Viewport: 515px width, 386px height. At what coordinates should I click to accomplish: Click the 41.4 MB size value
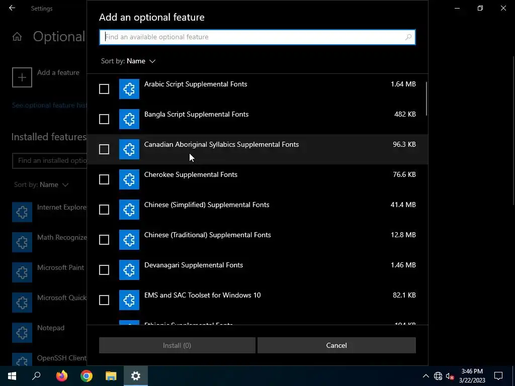[403, 205]
